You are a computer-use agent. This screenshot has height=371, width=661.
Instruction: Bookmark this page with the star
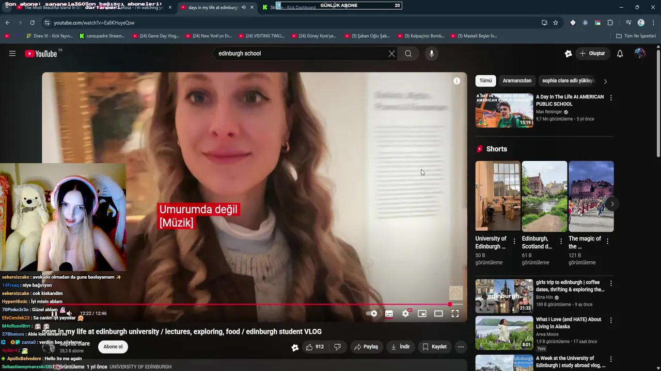556,23
